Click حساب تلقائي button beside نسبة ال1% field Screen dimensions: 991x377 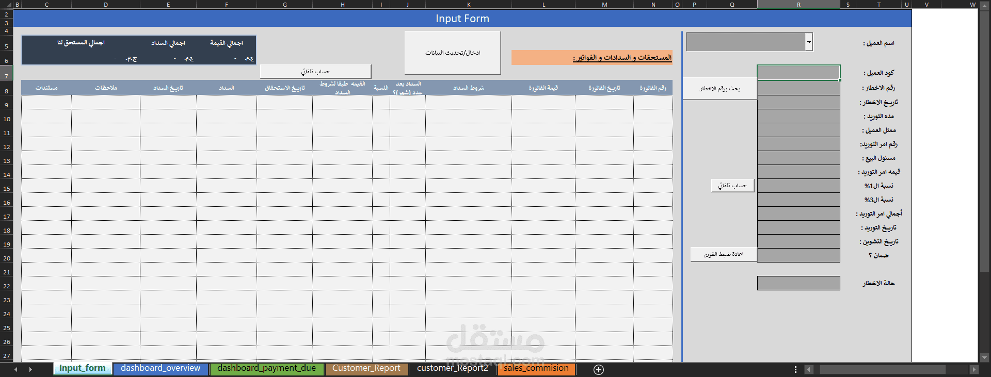(x=732, y=186)
